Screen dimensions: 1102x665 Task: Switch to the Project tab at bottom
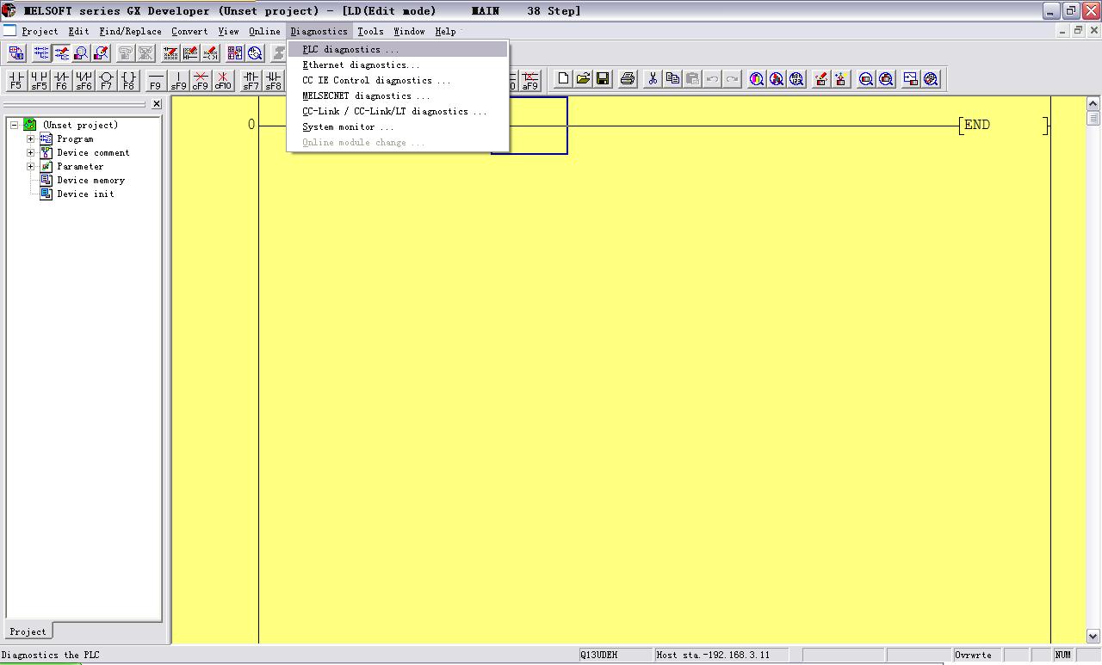click(x=28, y=631)
